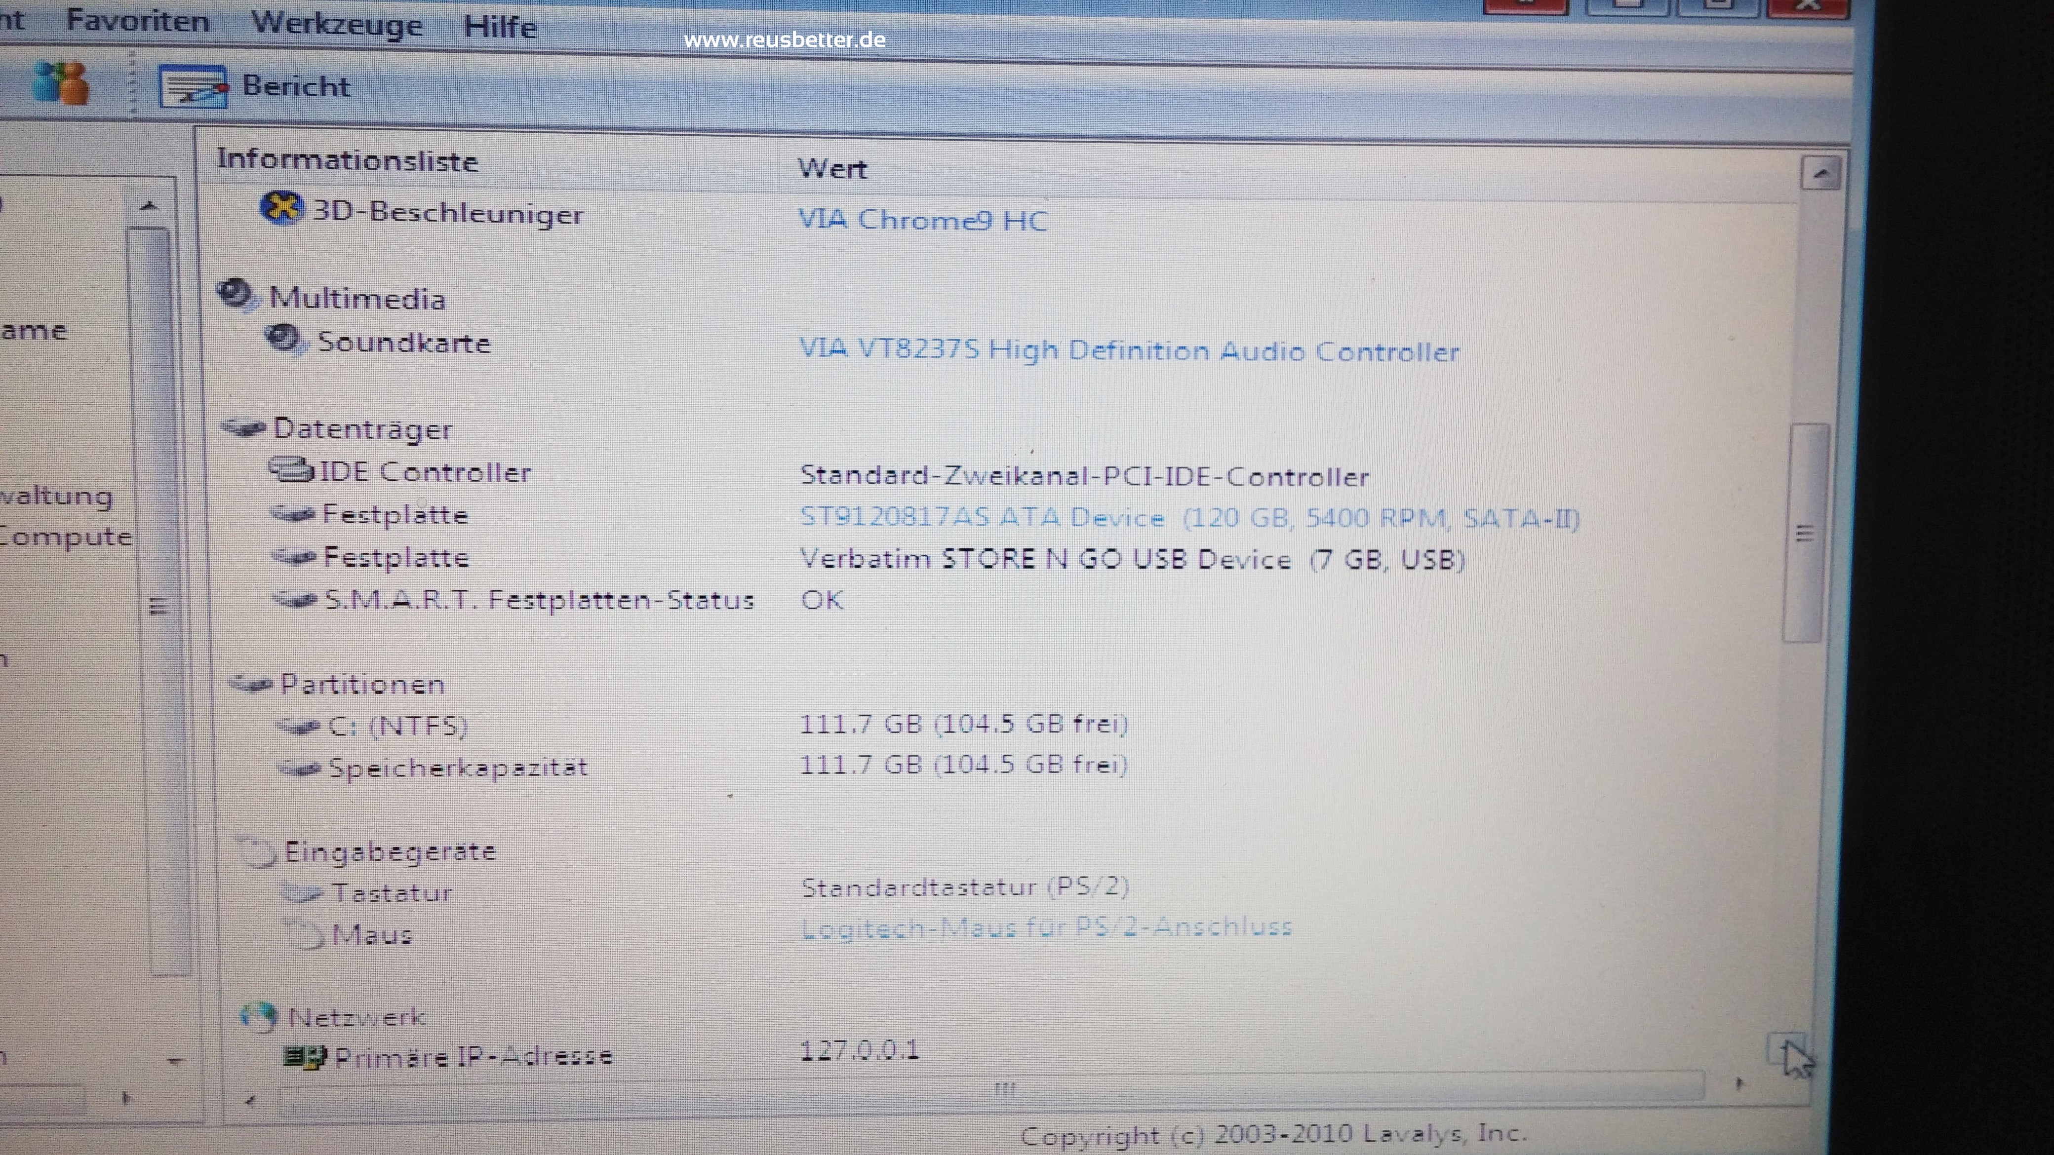Open the Logitech-Maus für PS/2-Anschluss link
The height and width of the screenshot is (1155, 2054).
1046,927
